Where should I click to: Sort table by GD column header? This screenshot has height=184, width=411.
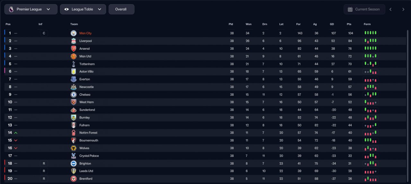pos(332,24)
